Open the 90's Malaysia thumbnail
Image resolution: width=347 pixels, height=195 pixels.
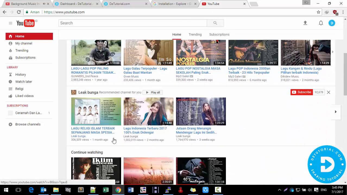(x=201, y=171)
